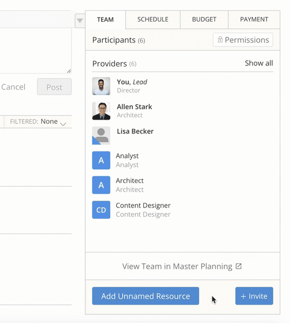This screenshot has height=323, width=290.
Task: Click the Providers (6) heading
Action: pyautogui.click(x=114, y=64)
